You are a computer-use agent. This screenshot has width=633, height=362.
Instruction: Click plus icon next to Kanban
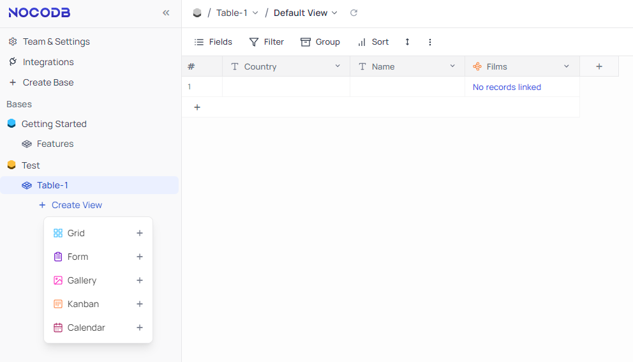[140, 304]
